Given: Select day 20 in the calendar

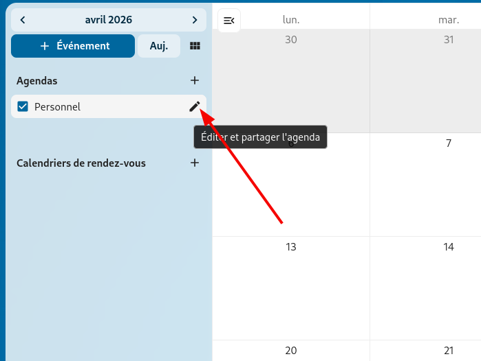Looking at the screenshot, I should tap(290, 351).
